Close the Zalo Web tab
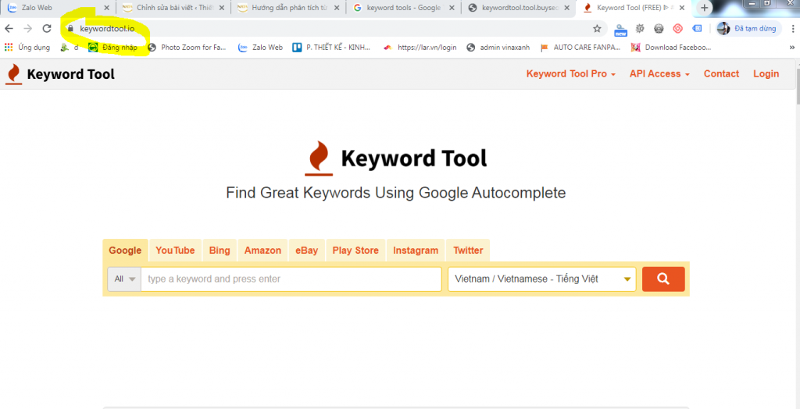The height and width of the screenshot is (409, 800). pos(106,8)
